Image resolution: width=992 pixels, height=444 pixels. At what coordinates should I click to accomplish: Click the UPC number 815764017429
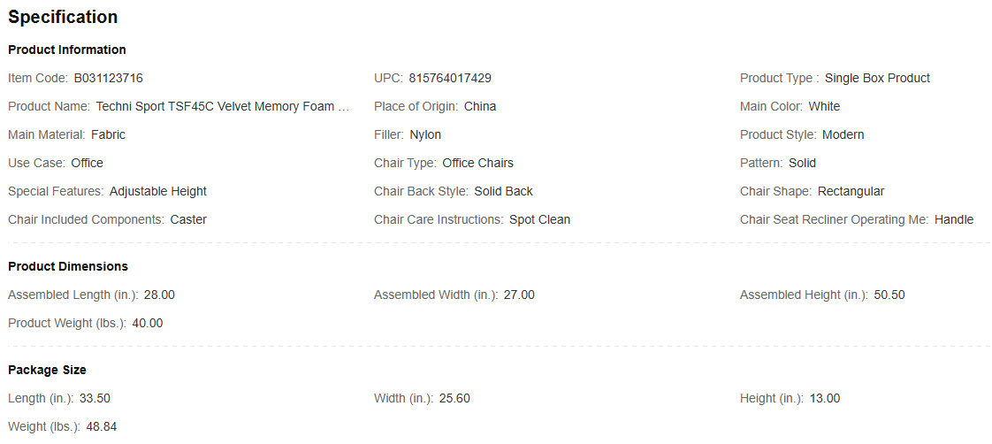pos(450,78)
